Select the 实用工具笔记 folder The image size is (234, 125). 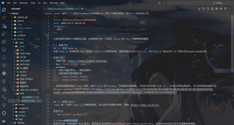tap(25, 79)
